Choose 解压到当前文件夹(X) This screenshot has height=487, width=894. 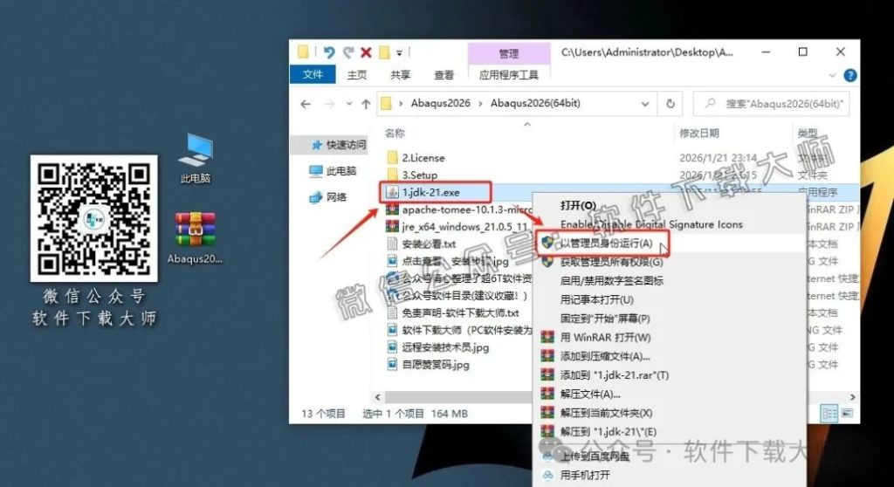click(606, 412)
